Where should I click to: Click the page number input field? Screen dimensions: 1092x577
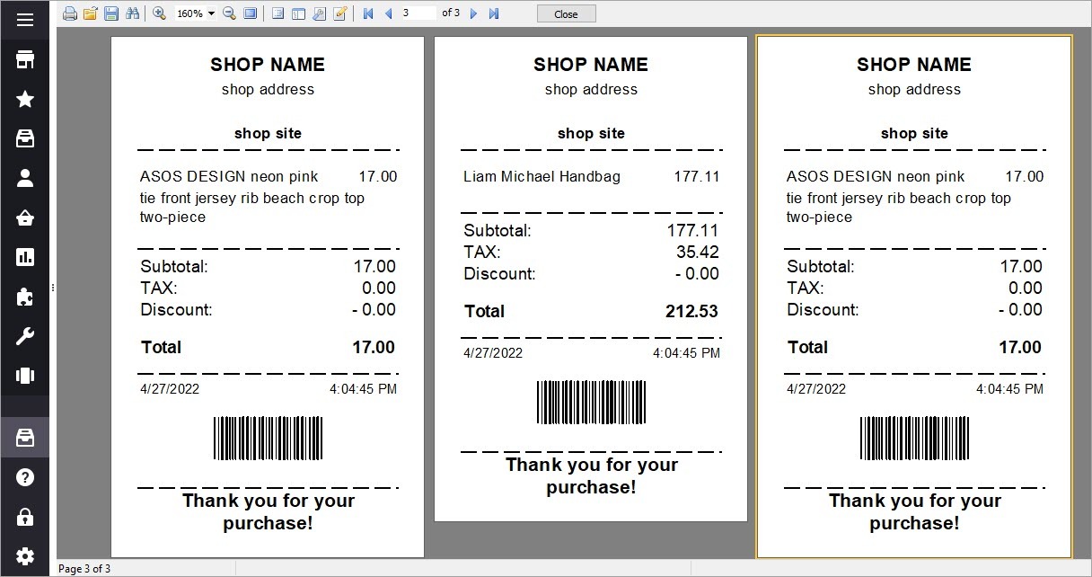[x=418, y=13]
